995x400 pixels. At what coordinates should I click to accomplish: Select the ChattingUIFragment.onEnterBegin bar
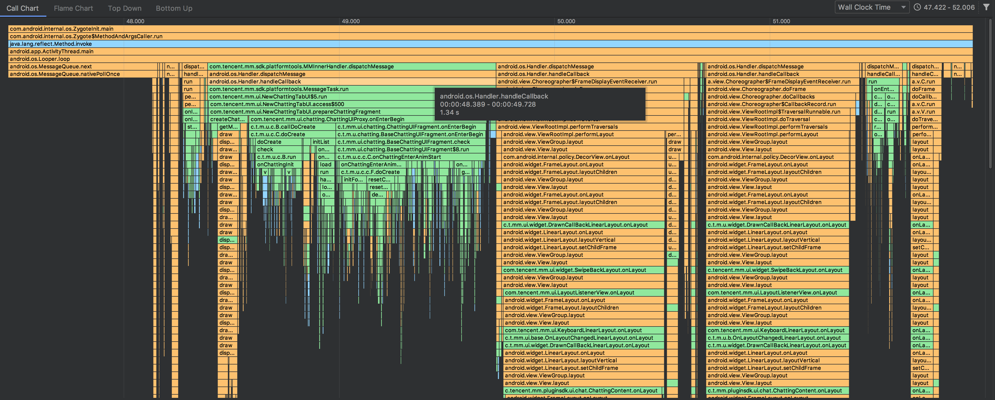tap(411, 127)
